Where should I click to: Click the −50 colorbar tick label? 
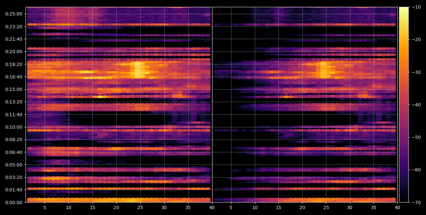pos(416,137)
